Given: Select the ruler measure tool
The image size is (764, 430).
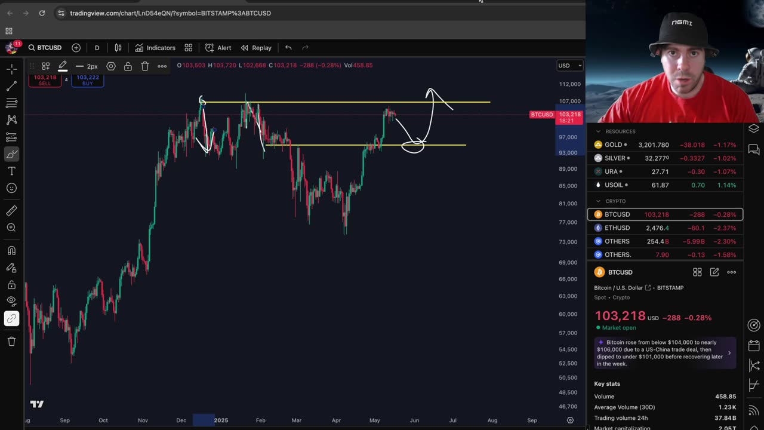Looking at the screenshot, I should [11, 211].
